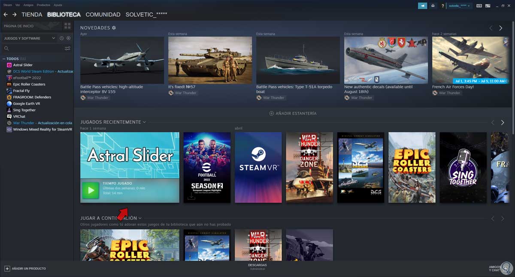Go forward with the right arrow
This screenshot has height=277, width=515.
coord(14,15)
